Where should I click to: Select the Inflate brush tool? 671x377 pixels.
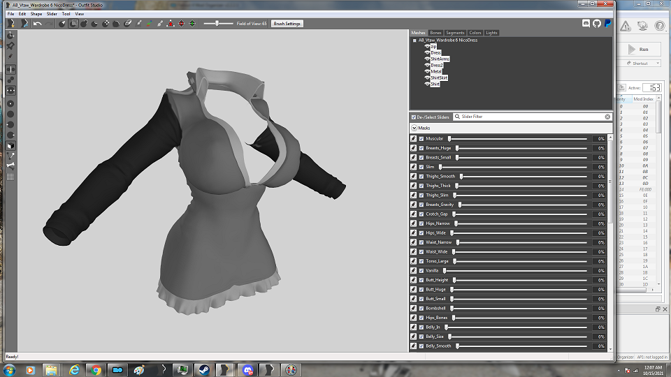(84, 24)
